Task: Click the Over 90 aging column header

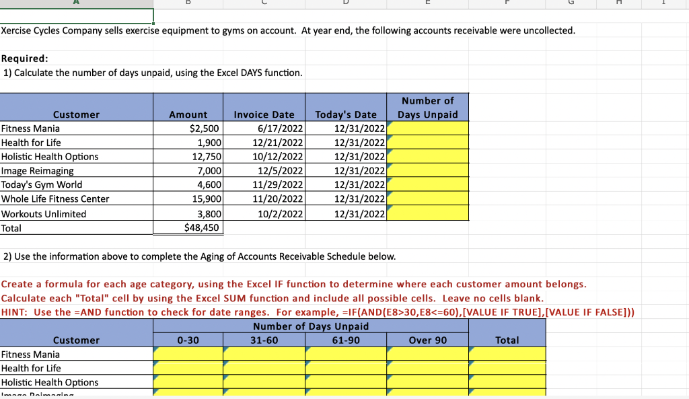Action: 427,340
